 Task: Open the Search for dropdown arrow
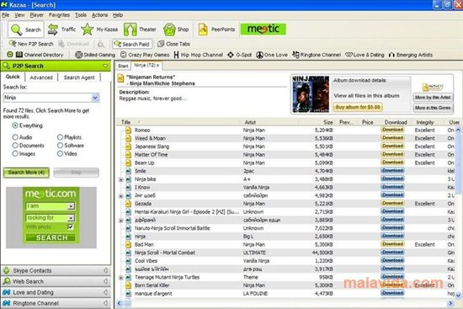pos(95,98)
